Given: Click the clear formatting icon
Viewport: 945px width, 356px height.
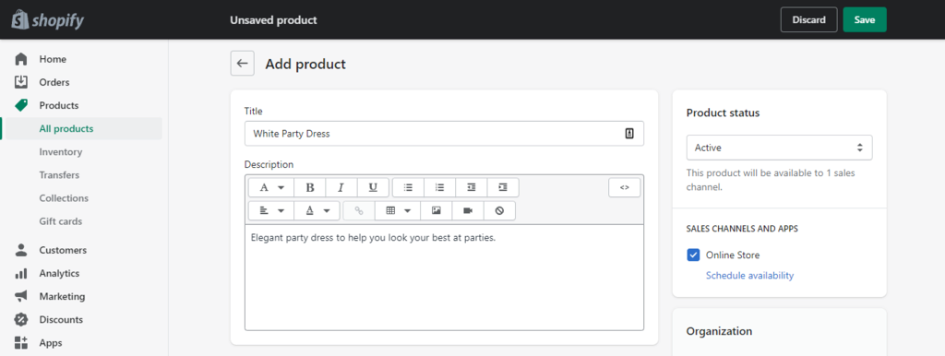Looking at the screenshot, I should coord(499,211).
